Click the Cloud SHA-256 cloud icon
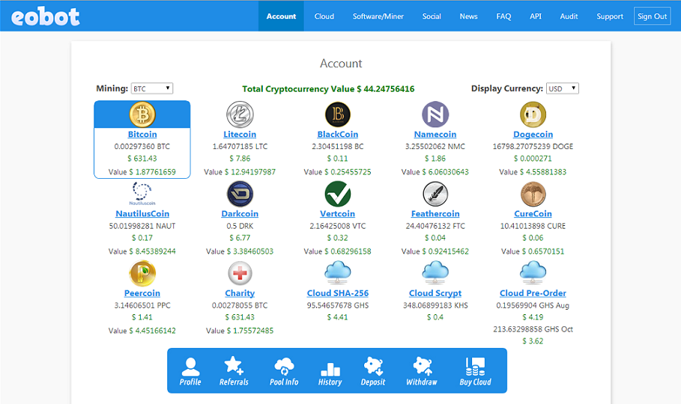This screenshot has height=404, width=681. (337, 272)
